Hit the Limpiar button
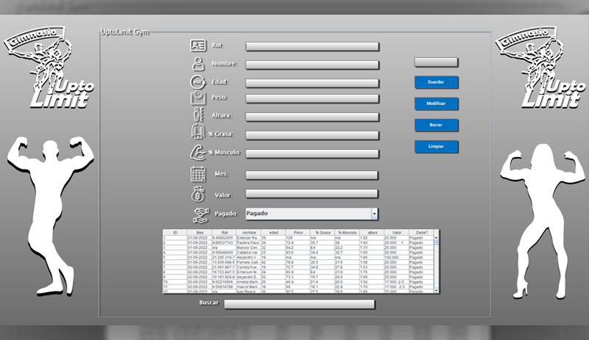This screenshot has width=589, height=340. (436, 147)
